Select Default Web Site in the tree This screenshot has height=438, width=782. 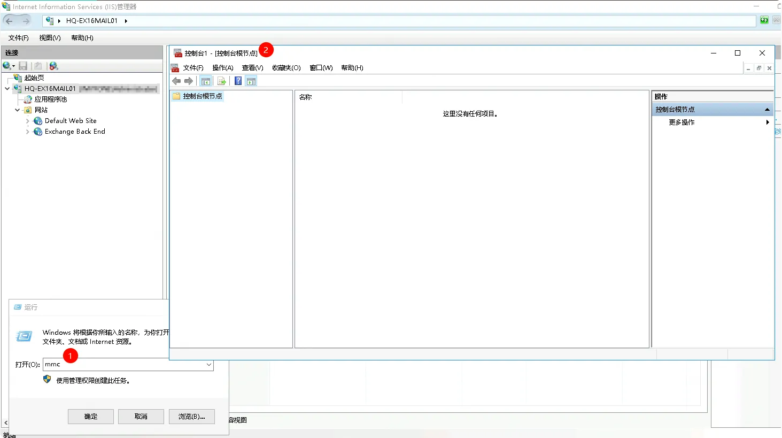[x=71, y=121]
